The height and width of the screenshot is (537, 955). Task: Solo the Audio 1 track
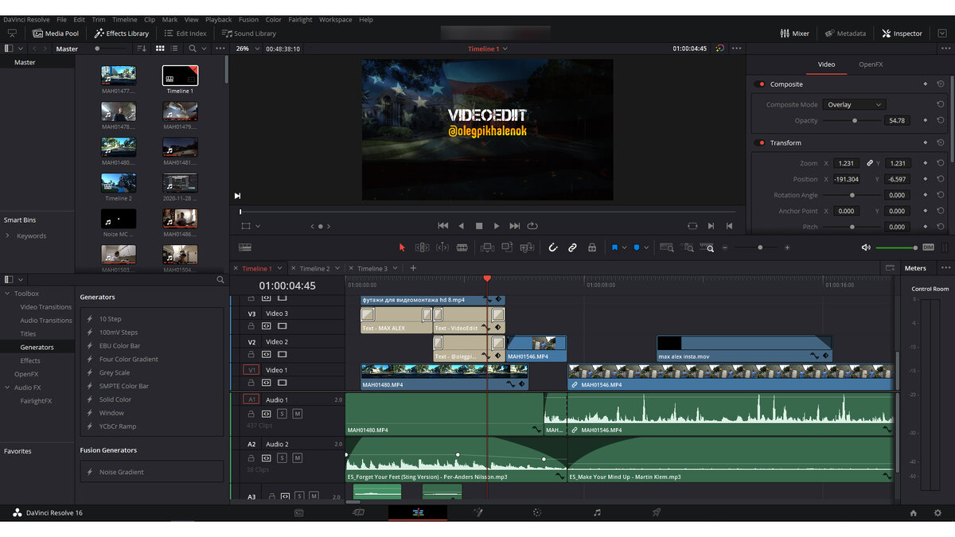282,414
